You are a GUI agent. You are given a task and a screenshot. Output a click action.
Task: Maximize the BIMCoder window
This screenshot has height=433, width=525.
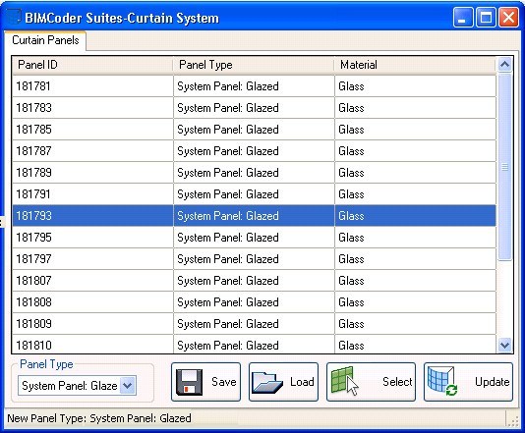pos(486,17)
